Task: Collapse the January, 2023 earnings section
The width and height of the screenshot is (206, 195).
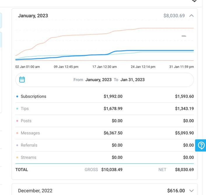Action: point(191,16)
